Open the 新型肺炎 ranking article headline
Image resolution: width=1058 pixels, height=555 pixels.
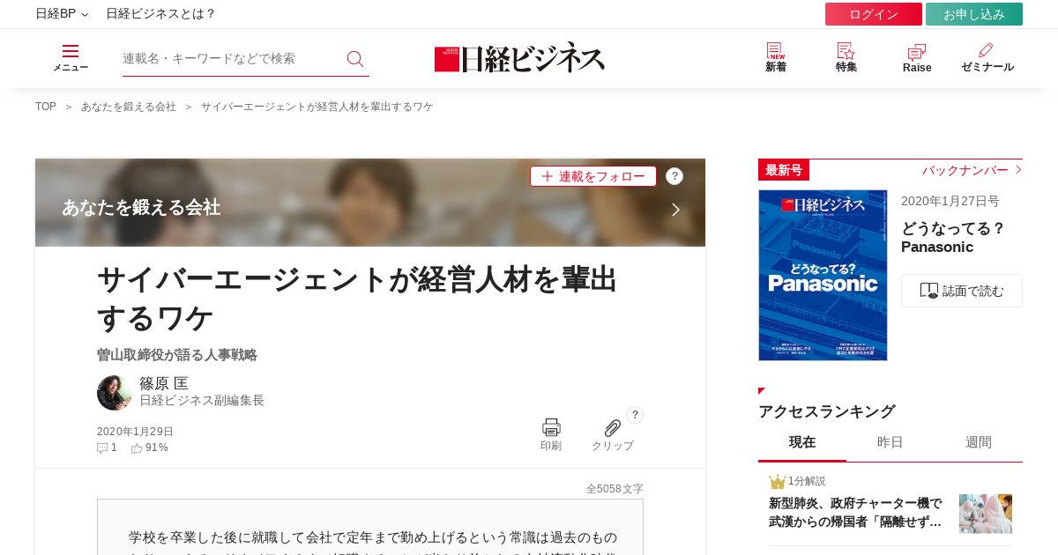855,512
